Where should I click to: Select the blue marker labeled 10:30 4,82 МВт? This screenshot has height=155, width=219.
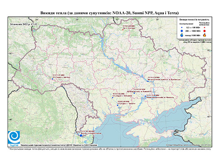[x=112, y=98]
